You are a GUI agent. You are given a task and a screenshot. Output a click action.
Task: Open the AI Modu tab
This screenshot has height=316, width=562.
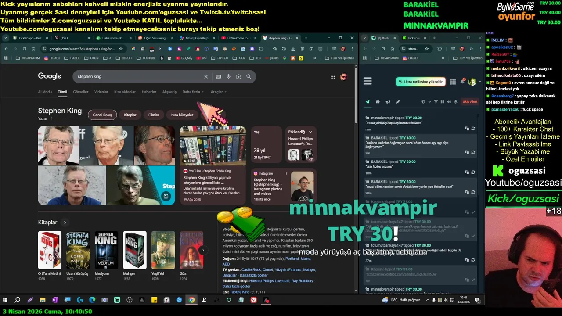coord(45,92)
